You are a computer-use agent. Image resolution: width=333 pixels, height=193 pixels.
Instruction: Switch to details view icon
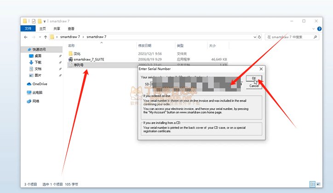(x=312, y=184)
